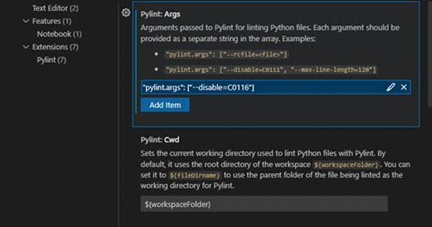The image size is (432, 227).
Task: Click the Pylint: Cwd setting title
Action: click(160, 140)
